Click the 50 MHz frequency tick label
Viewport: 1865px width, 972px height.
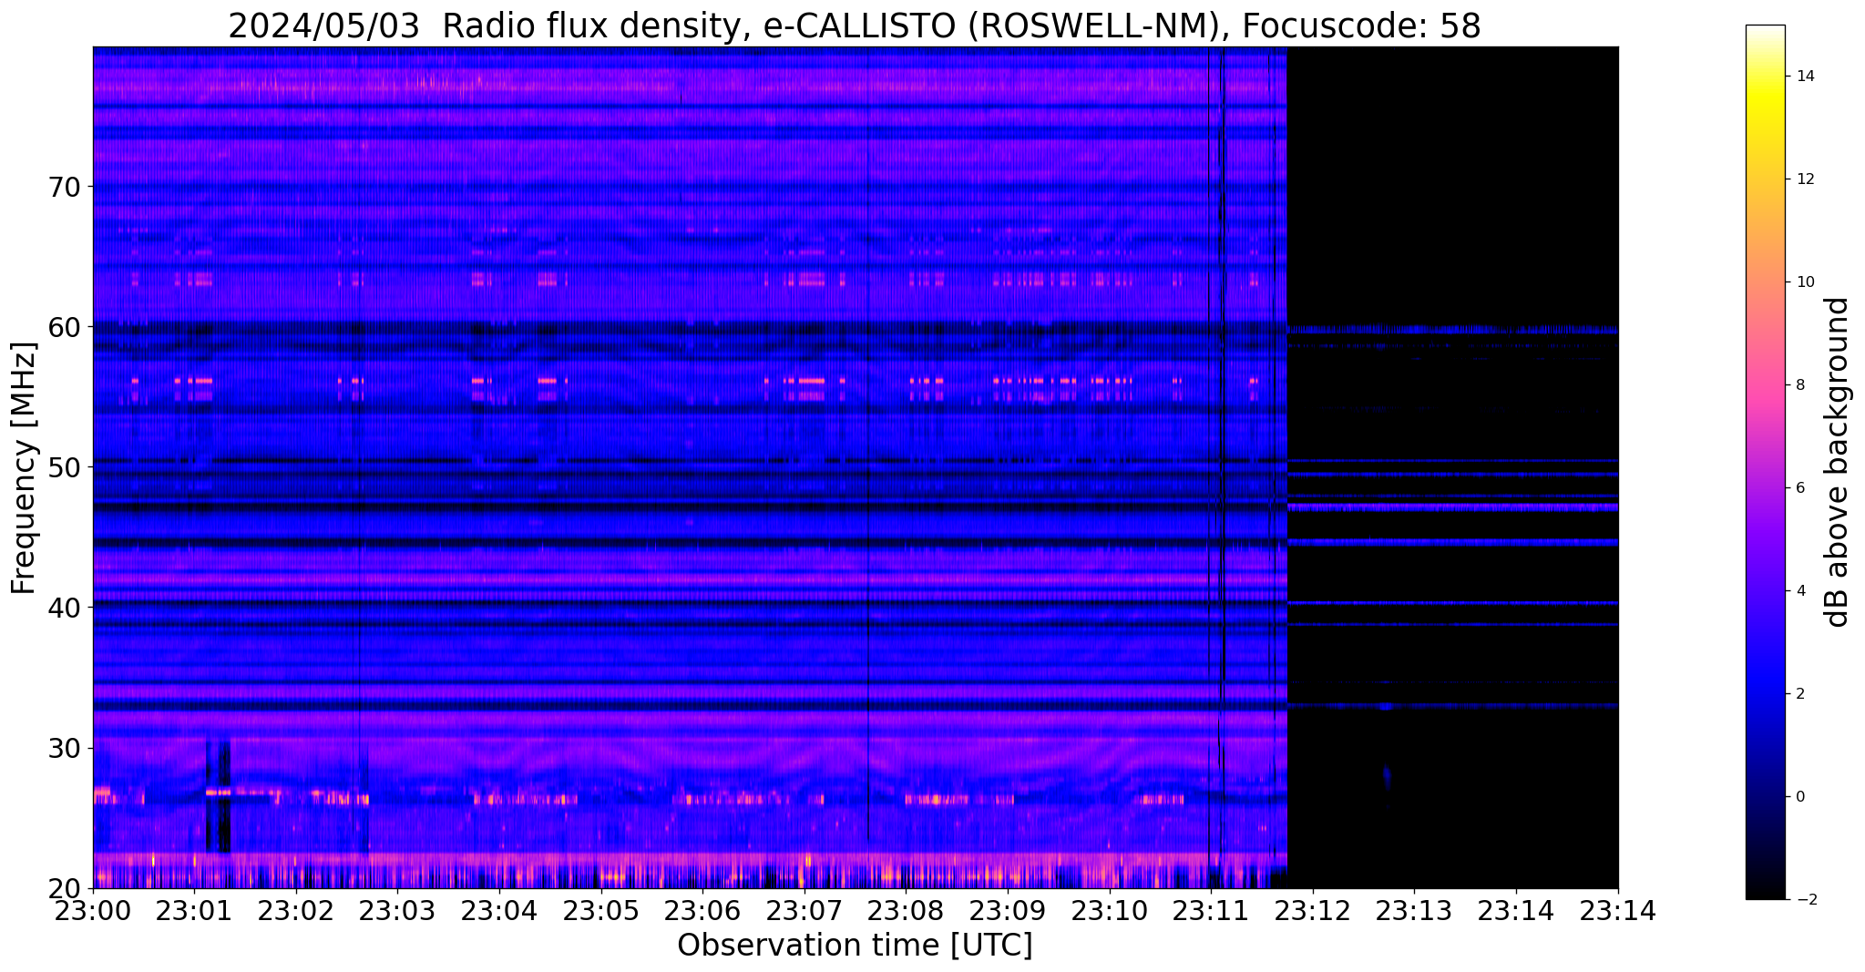(64, 466)
